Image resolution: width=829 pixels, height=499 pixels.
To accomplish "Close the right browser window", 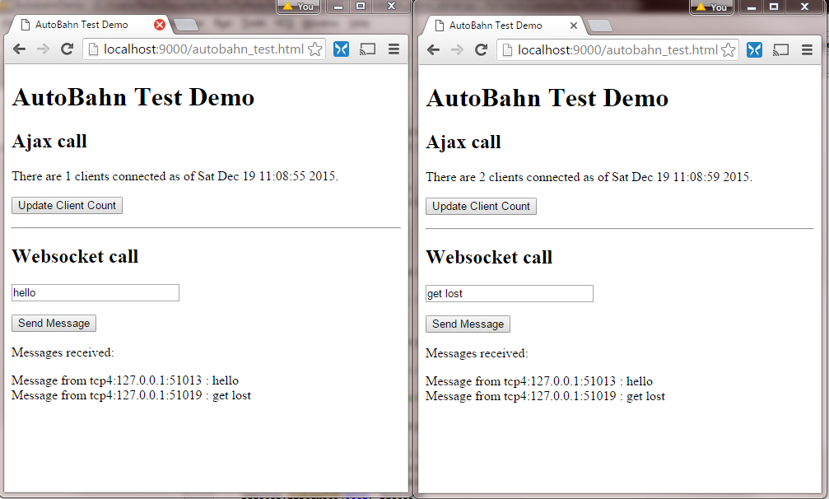I will click(804, 7).
